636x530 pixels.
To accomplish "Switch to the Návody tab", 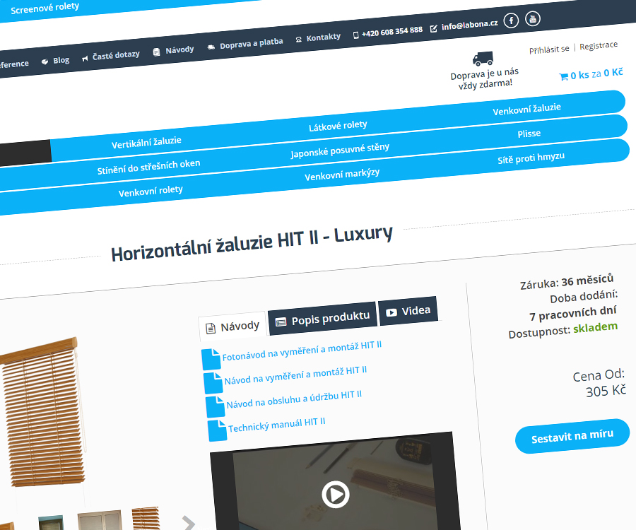I will tap(232, 327).
